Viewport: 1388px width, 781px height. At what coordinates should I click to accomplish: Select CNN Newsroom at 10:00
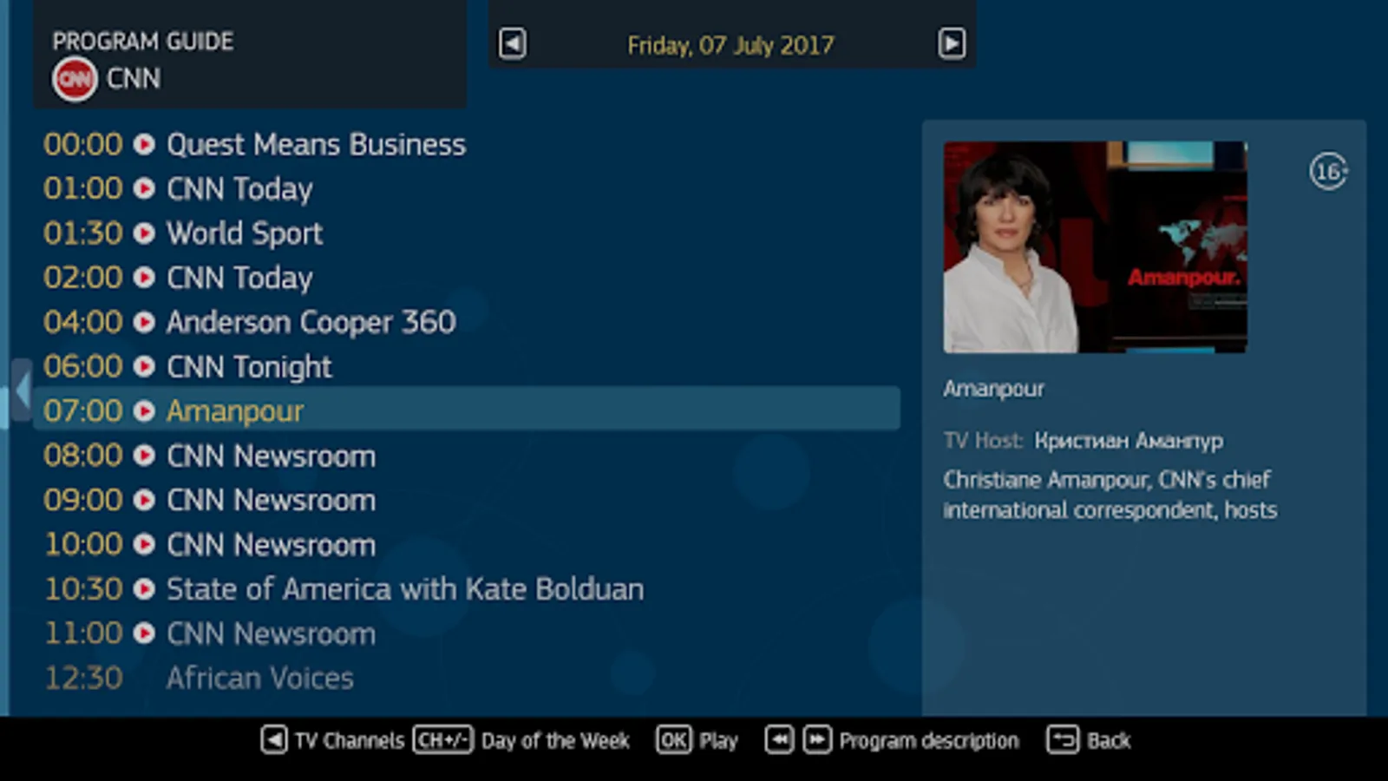[467, 545]
